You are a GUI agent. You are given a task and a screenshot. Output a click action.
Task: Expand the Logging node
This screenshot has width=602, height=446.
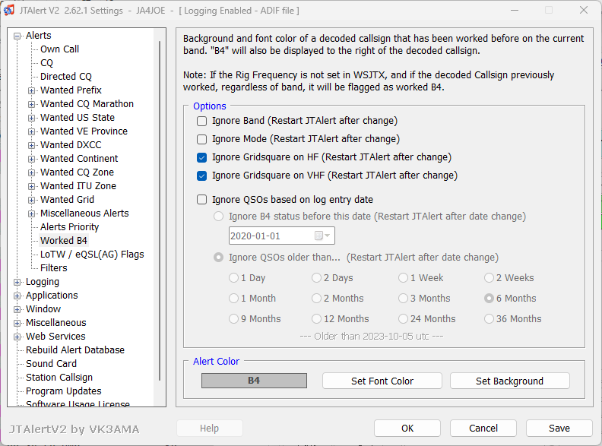[17, 282]
